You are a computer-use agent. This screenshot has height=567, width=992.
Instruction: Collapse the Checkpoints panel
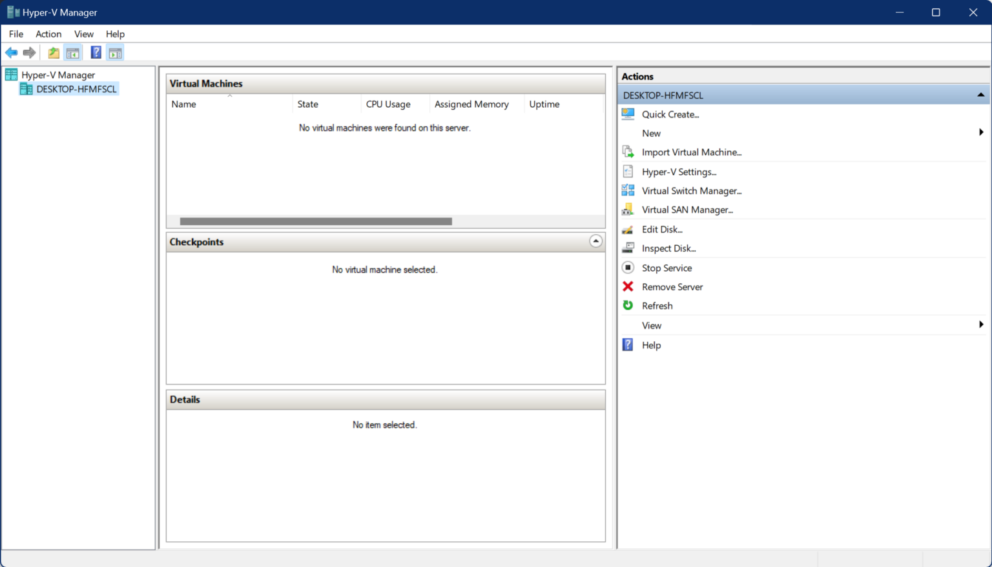(595, 241)
